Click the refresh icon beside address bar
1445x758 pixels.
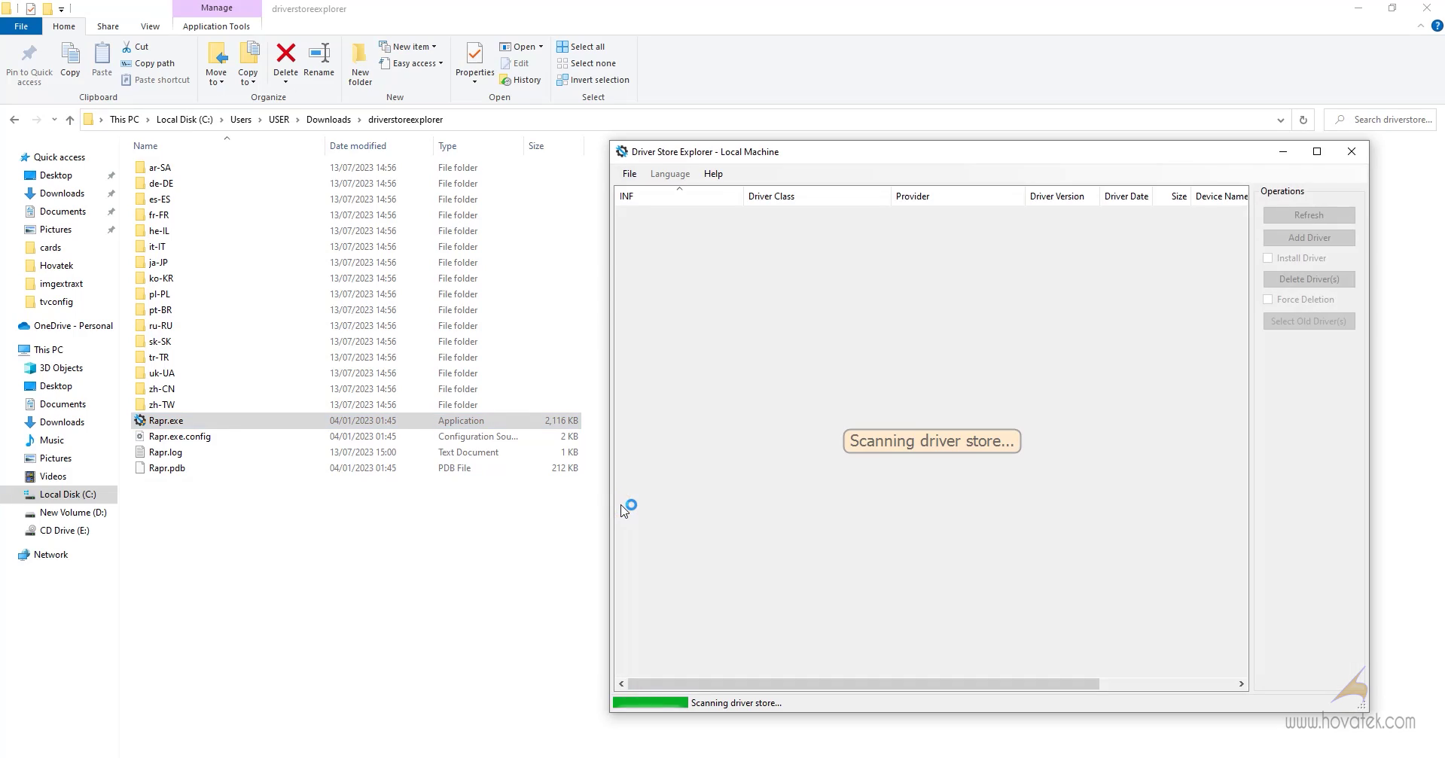1303,120
